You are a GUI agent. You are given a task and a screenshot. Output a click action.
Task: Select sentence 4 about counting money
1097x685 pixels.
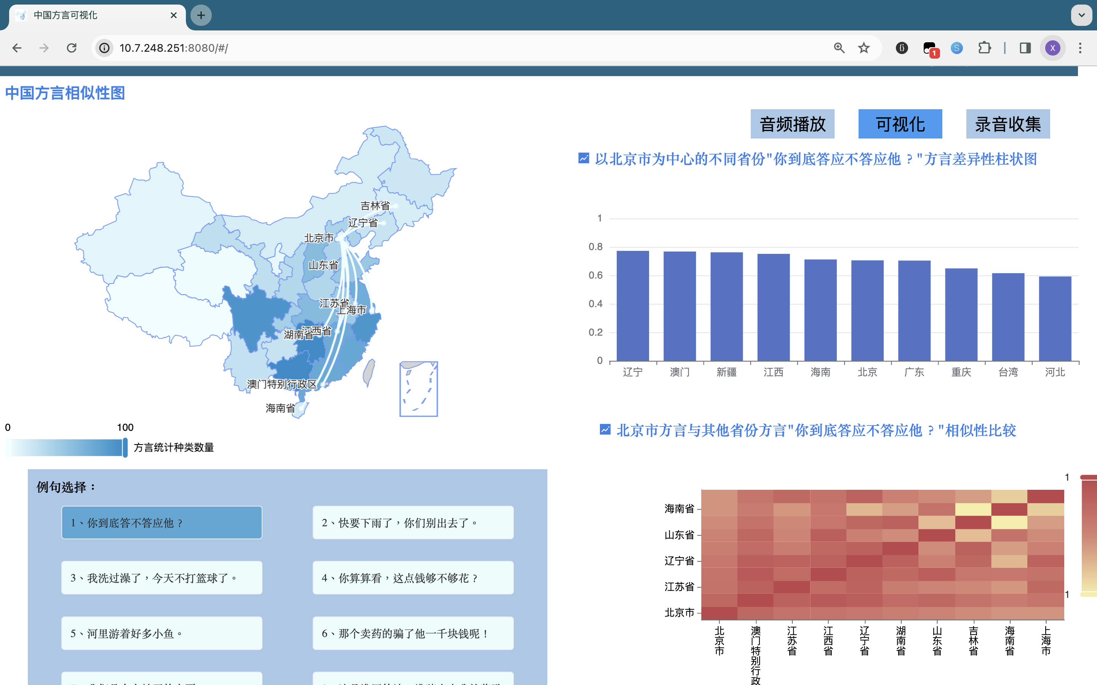[x=413, y=578]
